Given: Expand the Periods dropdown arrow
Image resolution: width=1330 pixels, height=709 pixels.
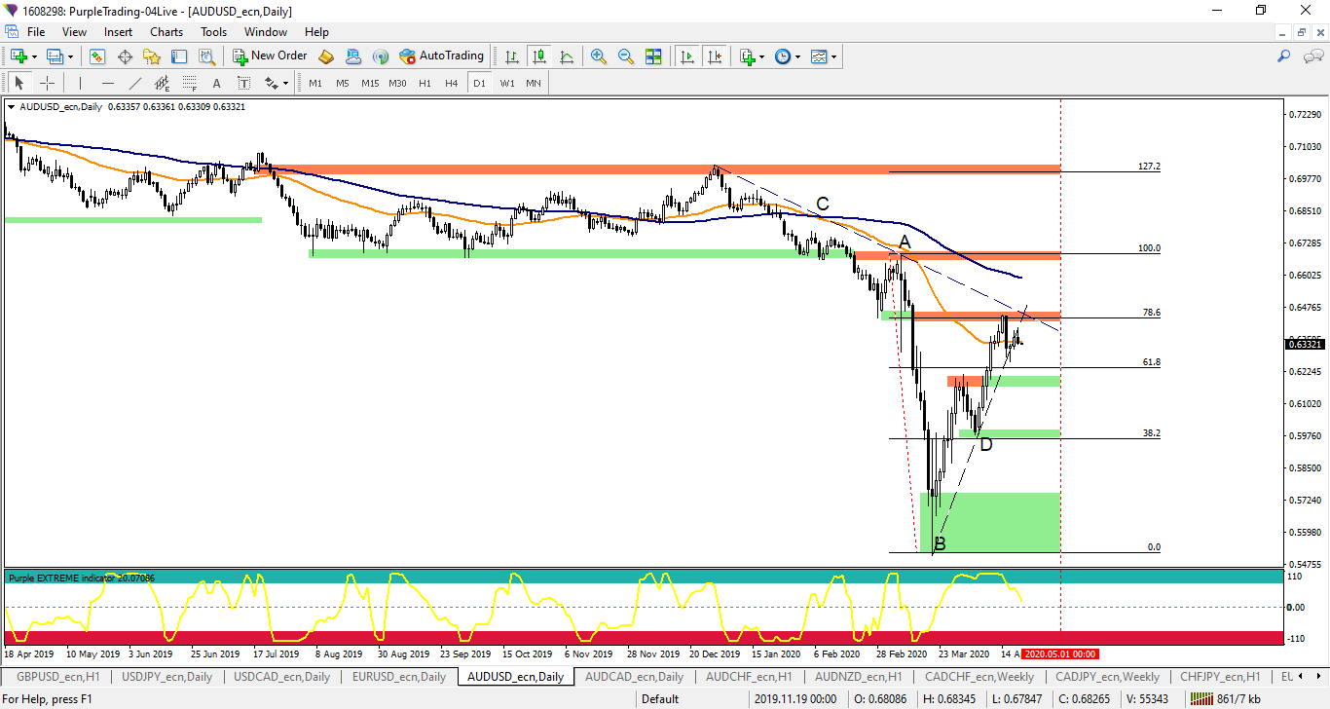Looking at the screenshot, I should pyautogui.click(x=797, y=56).
